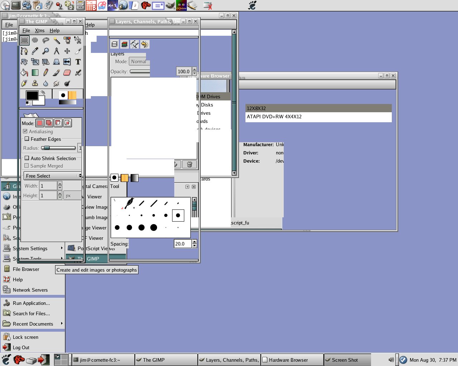Select the Fuzzy Select magic wand tool
The height and width of the screenshot is (366, 458).
pos(57,40)
